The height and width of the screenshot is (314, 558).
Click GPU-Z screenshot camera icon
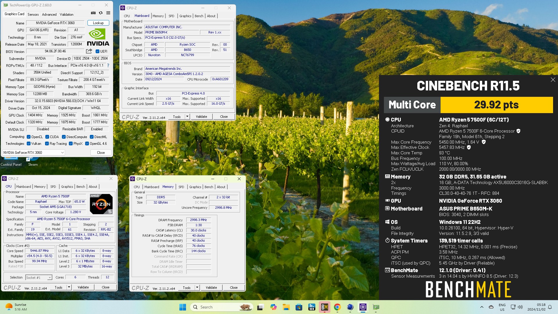(93, 13)
